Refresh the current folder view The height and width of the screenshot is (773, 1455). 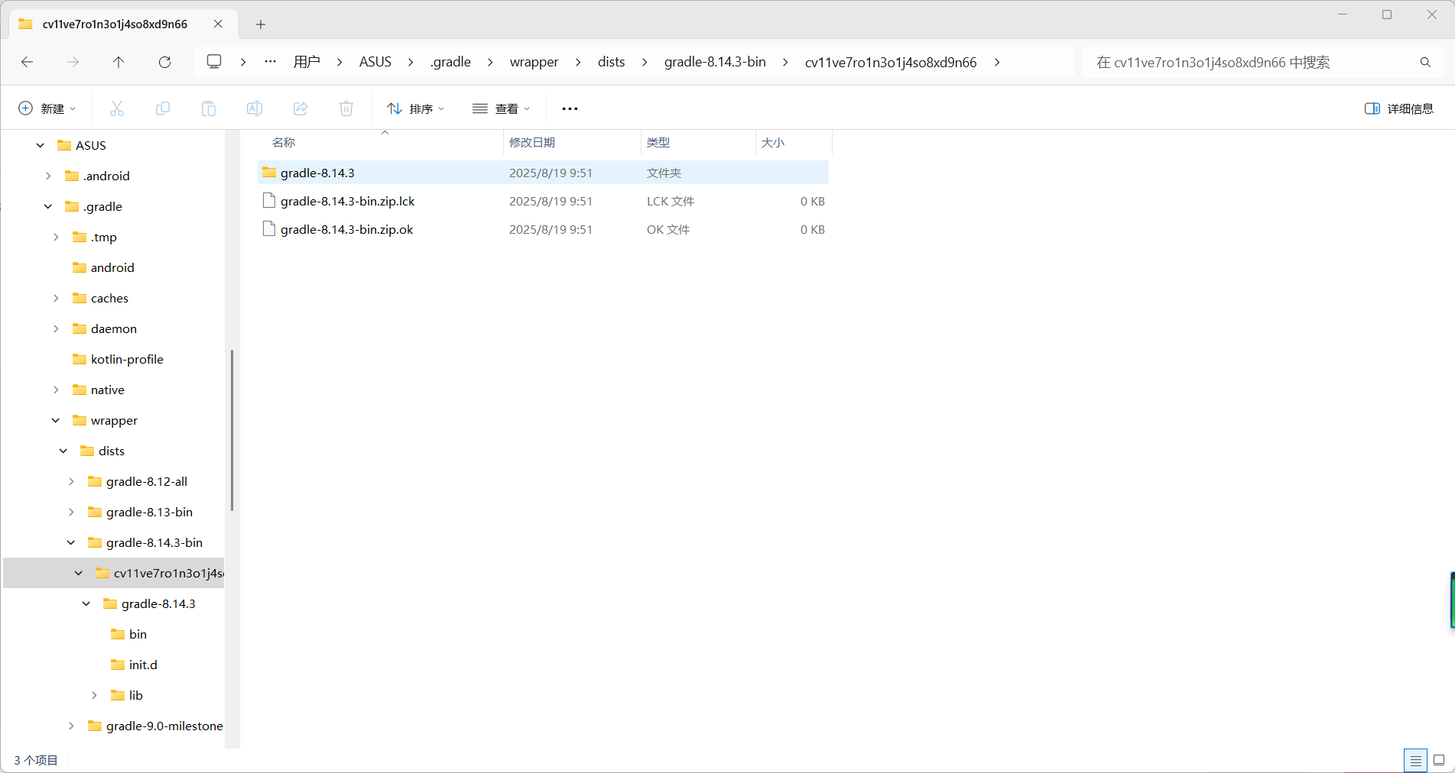(164, 62)
